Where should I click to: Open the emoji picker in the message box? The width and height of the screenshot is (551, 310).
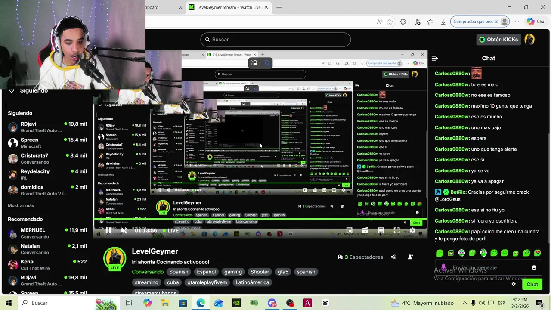click(534, 267)
